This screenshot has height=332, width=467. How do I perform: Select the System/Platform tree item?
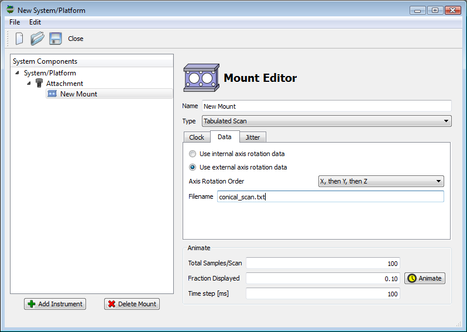tap(50, 73)
